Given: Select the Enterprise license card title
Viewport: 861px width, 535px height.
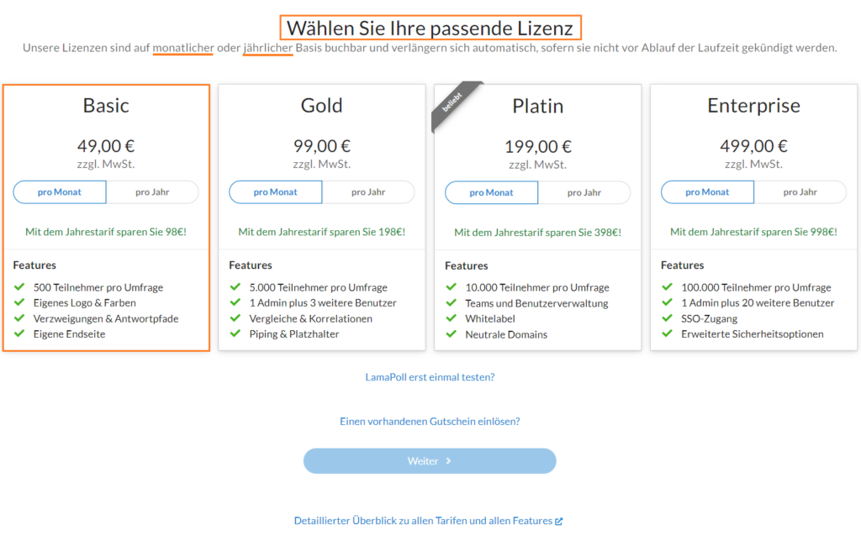Looking at the screenshot, I should (754, 105).
